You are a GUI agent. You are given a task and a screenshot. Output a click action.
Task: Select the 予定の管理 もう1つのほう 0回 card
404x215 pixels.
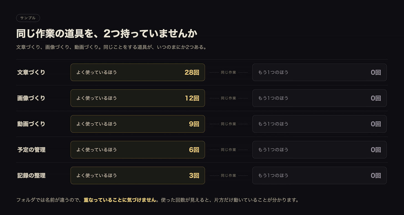pyautogui.click(x=319, y=150)
